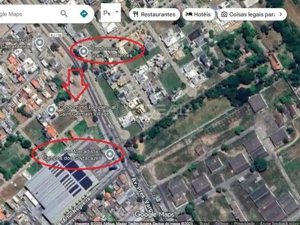The width and height of the screenshot is (300, 225).
Task: Open directions with the blue arrow icon
Action: click(84, 14)
